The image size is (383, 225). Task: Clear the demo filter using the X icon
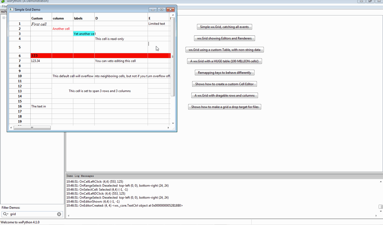[59, 214]
